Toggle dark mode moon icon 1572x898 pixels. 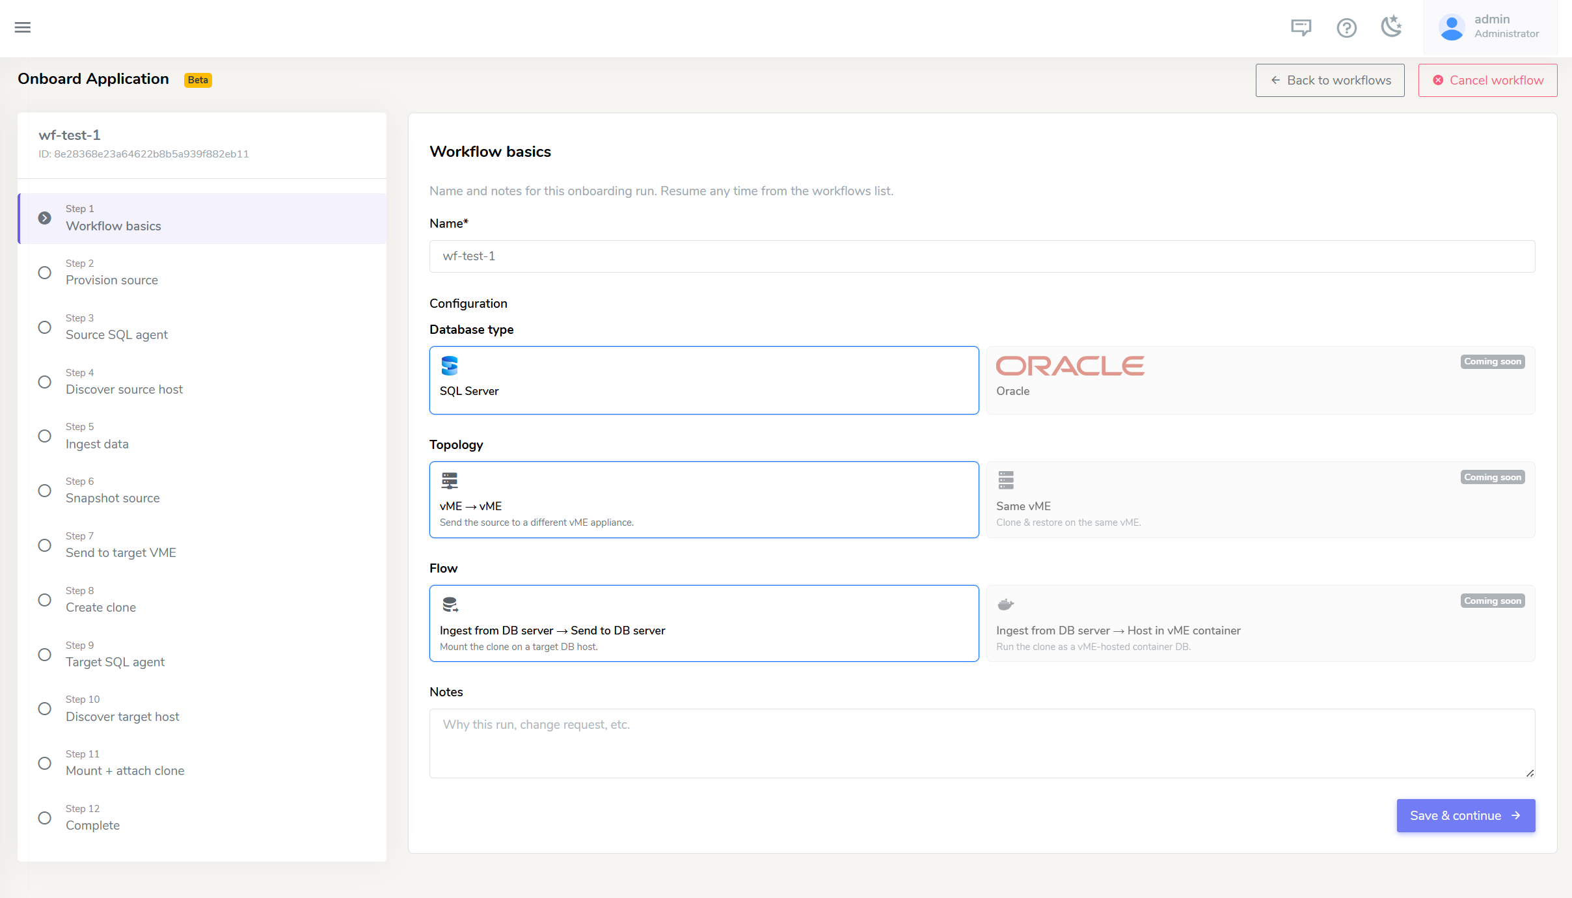(x=1391, y=27)
